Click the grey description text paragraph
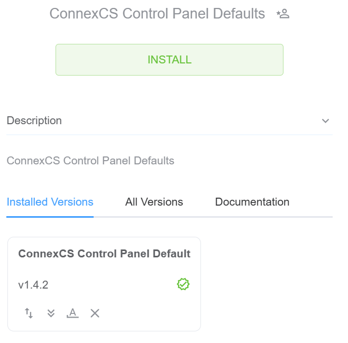 point(90,161)
